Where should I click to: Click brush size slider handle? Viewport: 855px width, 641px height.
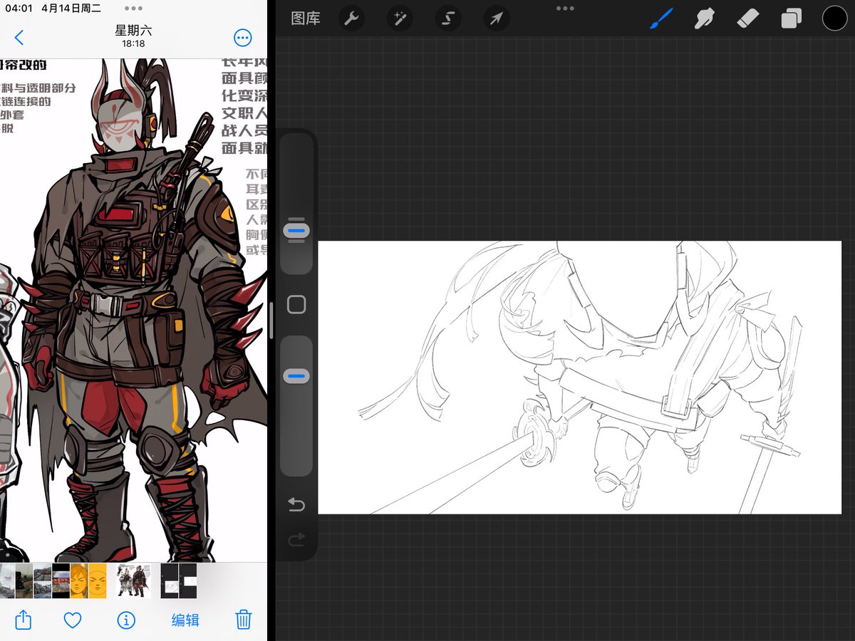tap(296, 231)
